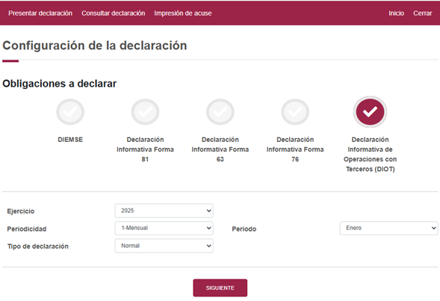This screenshot has width=440, height=301.
Task: Open the Periodo Enero dropdown
Action: coord(388,228)
